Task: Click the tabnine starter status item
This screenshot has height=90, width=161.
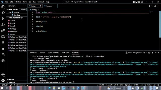Action: [21, 85]
